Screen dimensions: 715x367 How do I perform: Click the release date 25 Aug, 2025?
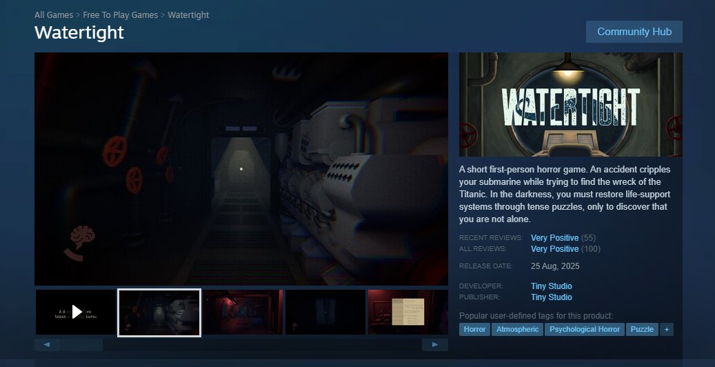point(555,266)
